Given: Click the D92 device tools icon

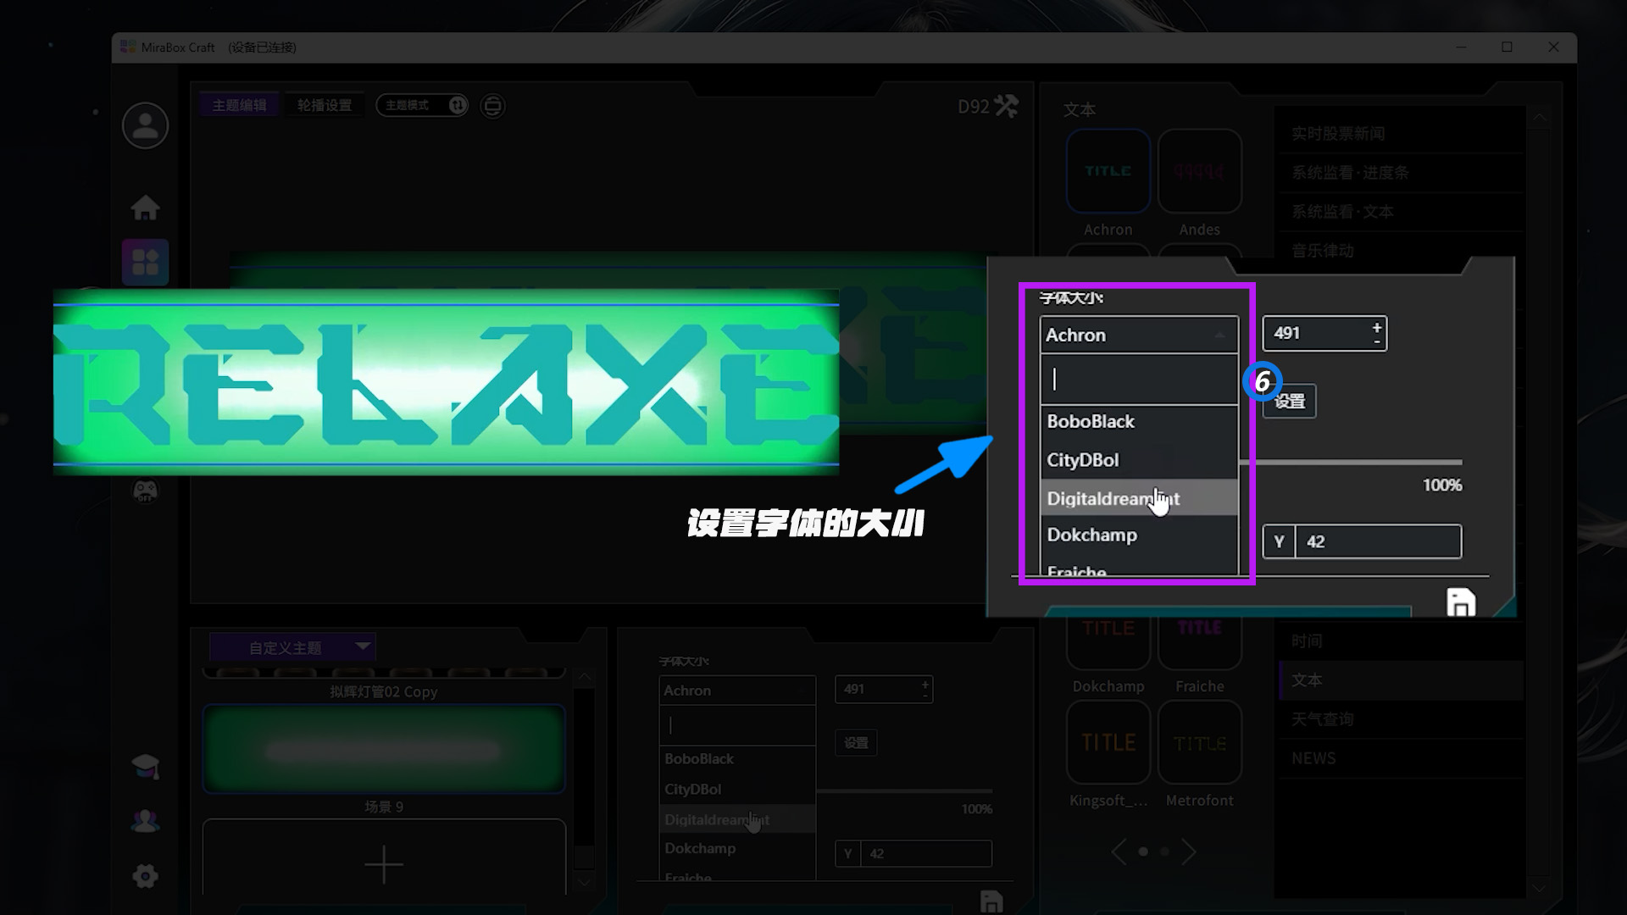Looking at the screenshot, I should click(1006, 106).
